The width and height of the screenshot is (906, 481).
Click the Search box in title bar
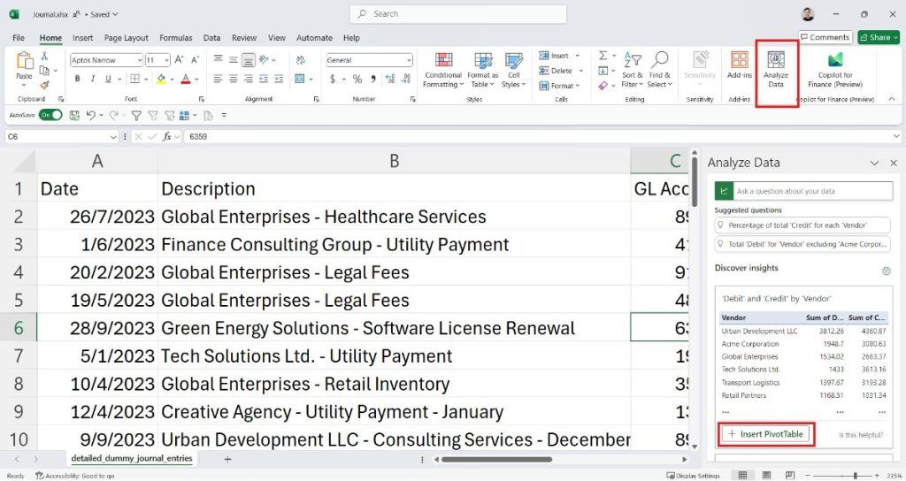coord(458,14)
